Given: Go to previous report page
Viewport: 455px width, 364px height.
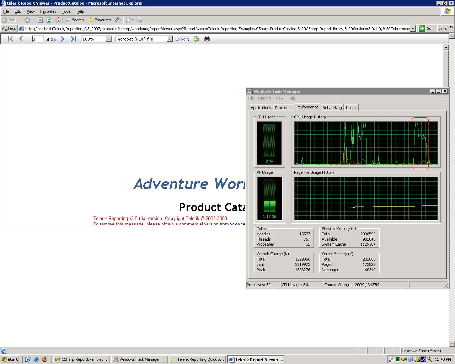Looking at the screenshot, I should pos(21,39).
